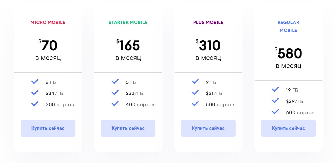Purchase the Plus Mobile plan

(208, 128)
